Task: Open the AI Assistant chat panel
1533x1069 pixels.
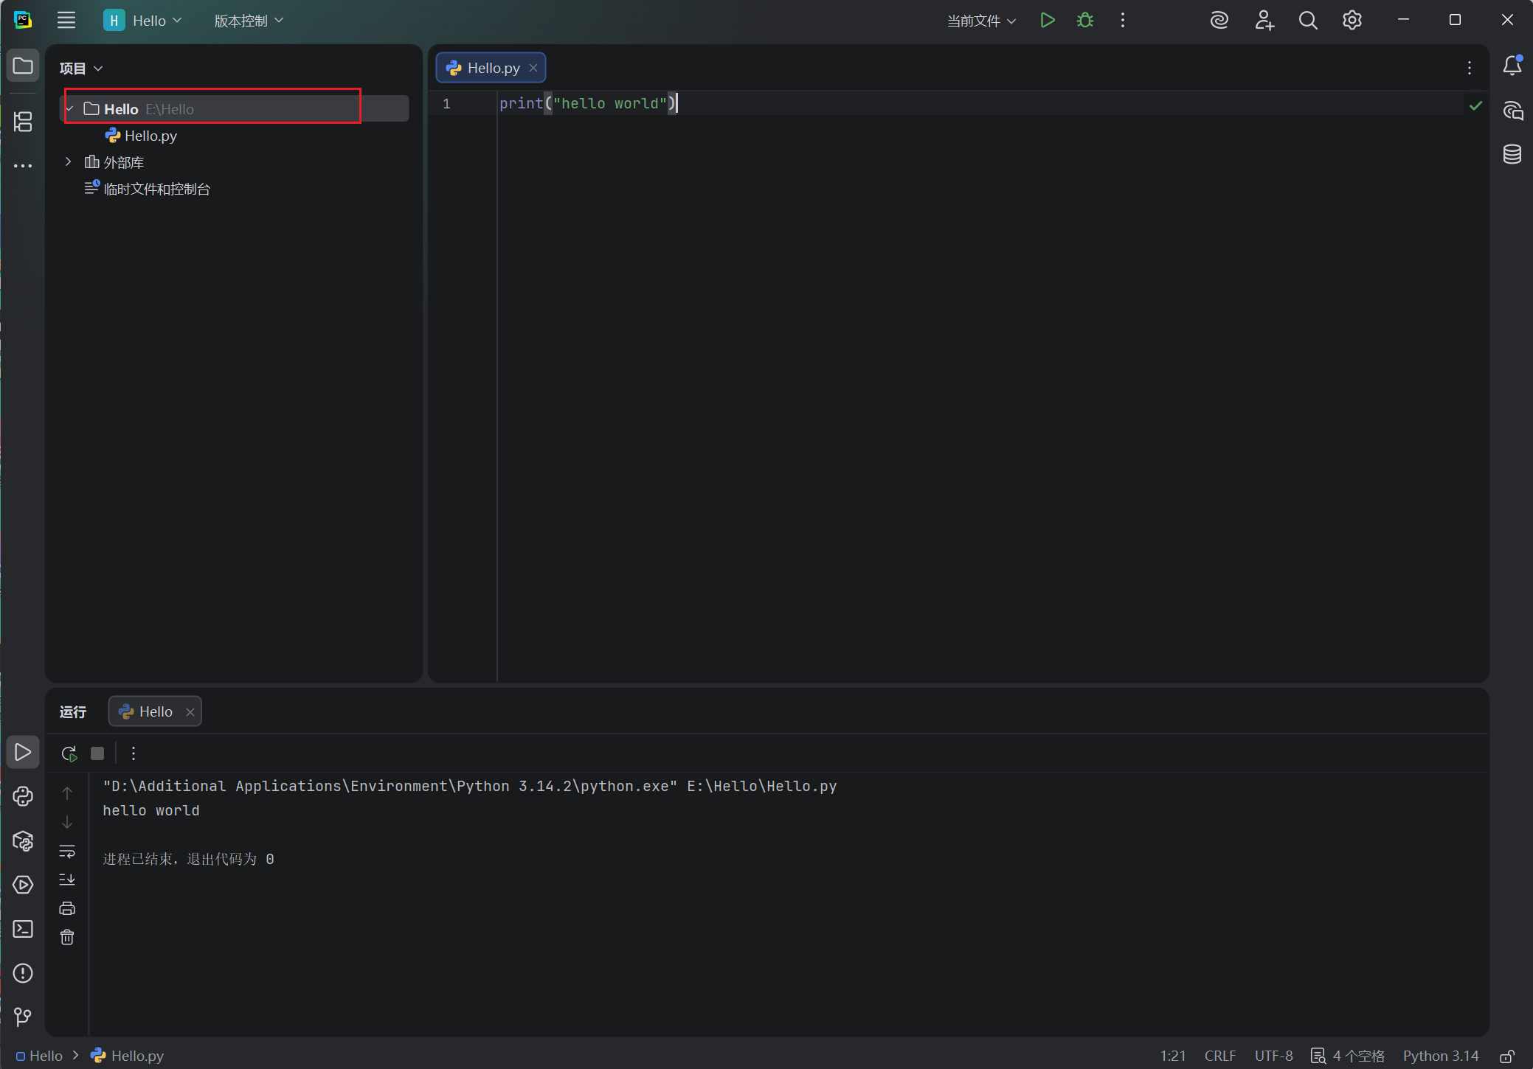Action: coord(1512,111)
